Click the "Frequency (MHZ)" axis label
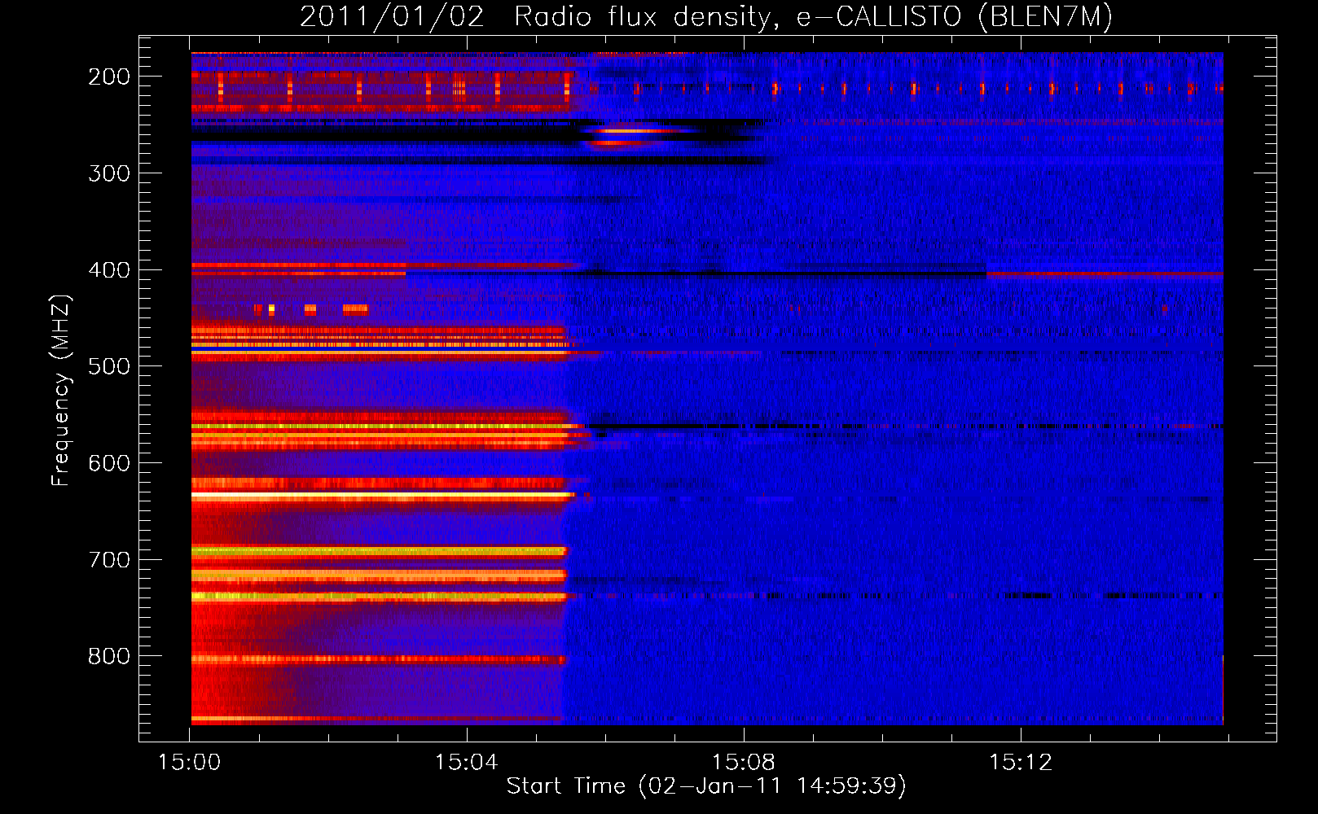This screenshot has width=1318, height=814. point(61,390)
